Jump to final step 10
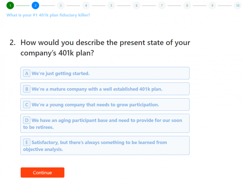 click(238, 5)
